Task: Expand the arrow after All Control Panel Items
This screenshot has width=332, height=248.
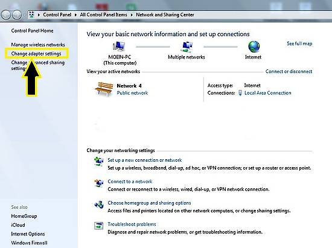Action: 132,15
